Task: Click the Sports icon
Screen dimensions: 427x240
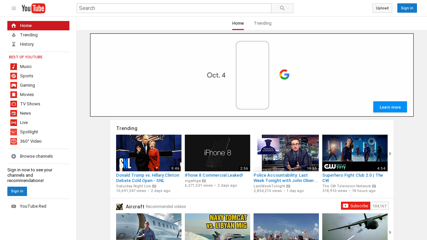Action: (x=14, y=76)
